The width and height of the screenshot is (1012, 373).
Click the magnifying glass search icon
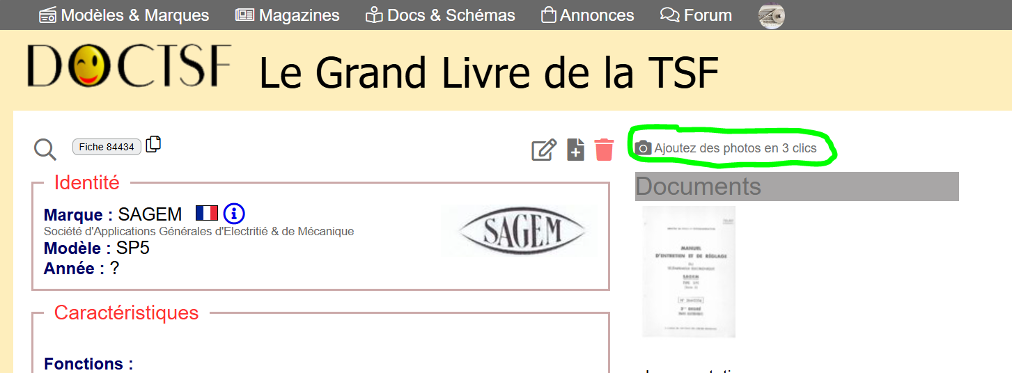45,149
